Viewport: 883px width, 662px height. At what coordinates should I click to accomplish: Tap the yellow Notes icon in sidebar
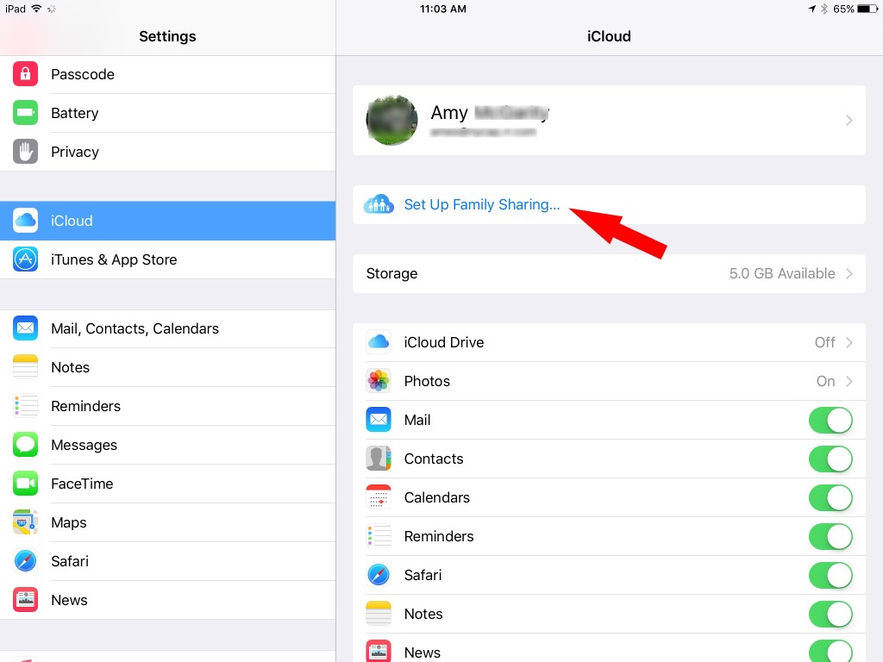(25, 366)
